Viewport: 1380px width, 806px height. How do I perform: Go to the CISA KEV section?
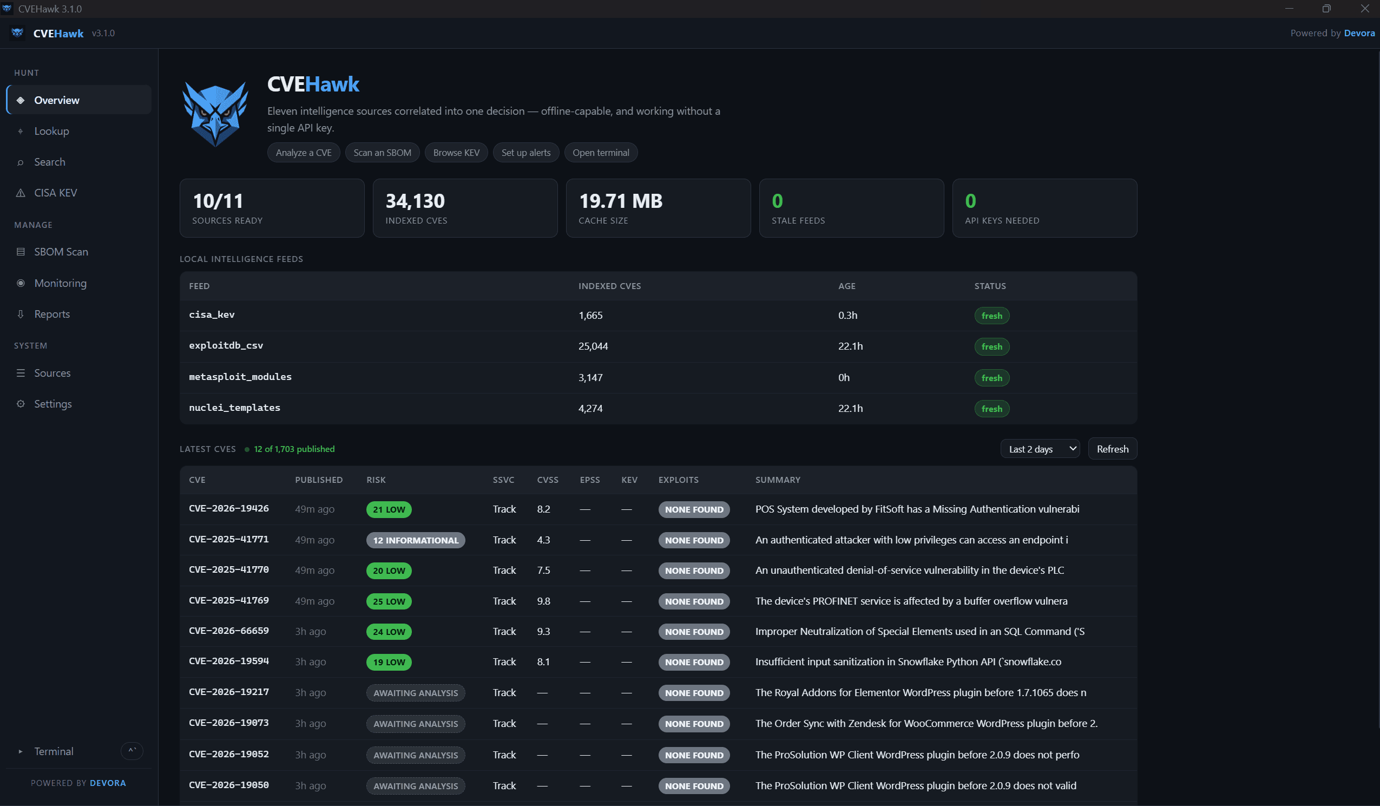79,193
